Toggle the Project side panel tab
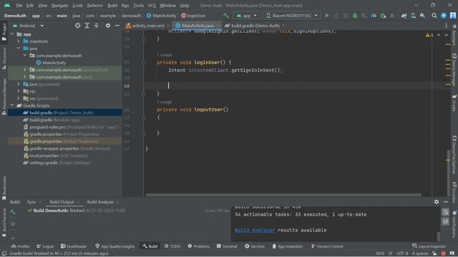Image resolution: width=458 pixels, height=257 pixels. (4, 32)
